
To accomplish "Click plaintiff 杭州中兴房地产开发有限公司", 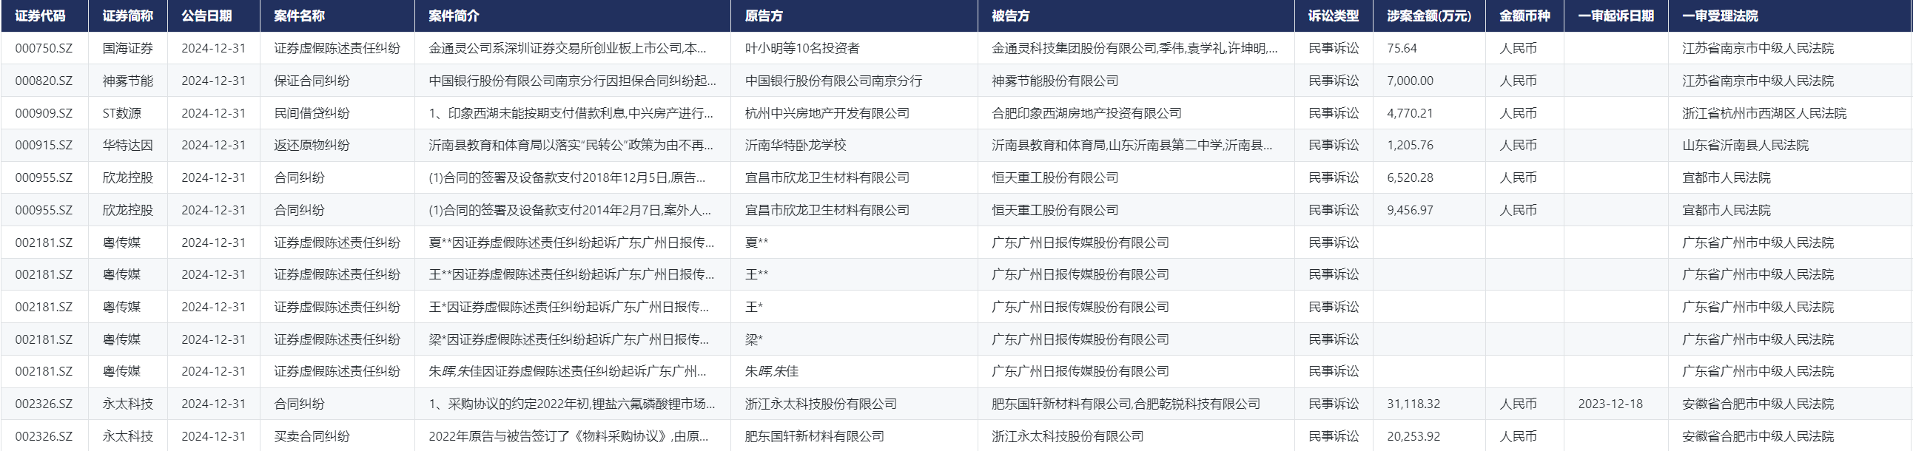I will pos(827,114).
